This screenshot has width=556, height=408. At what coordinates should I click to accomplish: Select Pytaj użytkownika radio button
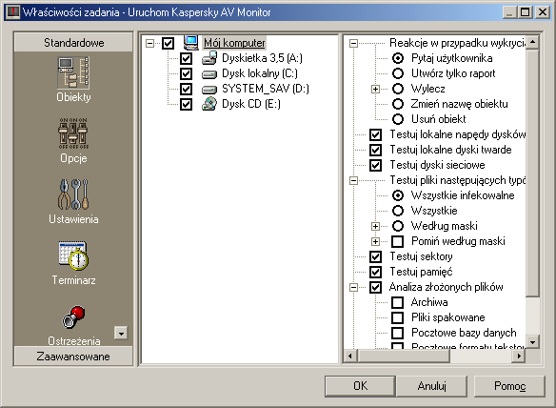(398, 58)
